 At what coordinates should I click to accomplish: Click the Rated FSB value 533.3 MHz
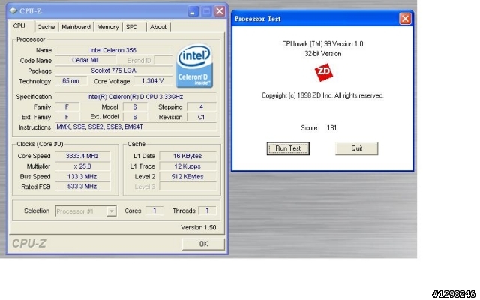coord(82,187)
